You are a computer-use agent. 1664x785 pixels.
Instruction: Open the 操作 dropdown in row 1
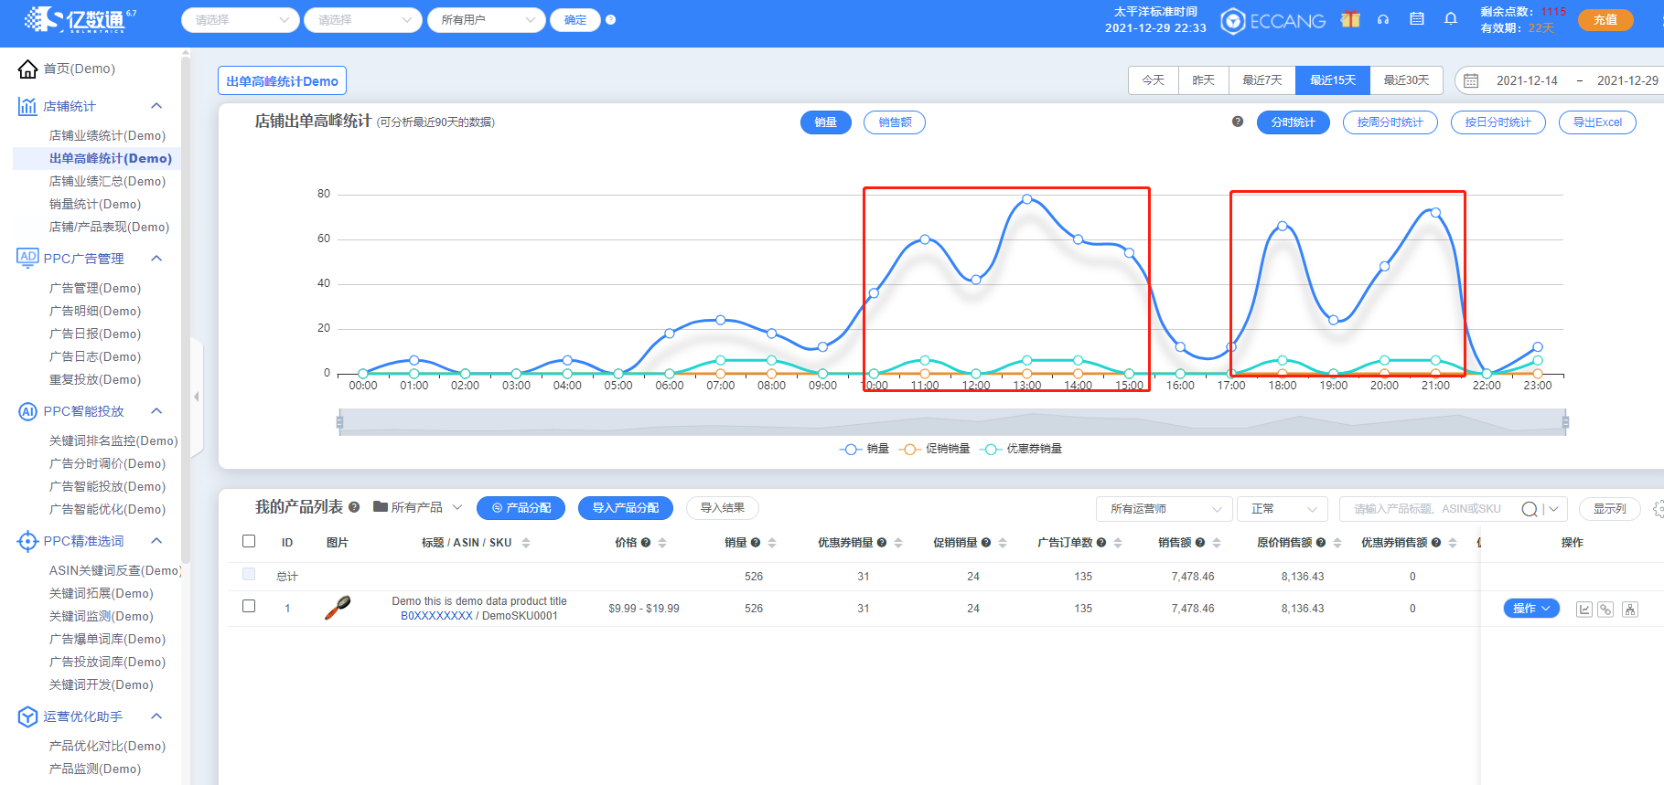click(1531, 609)
